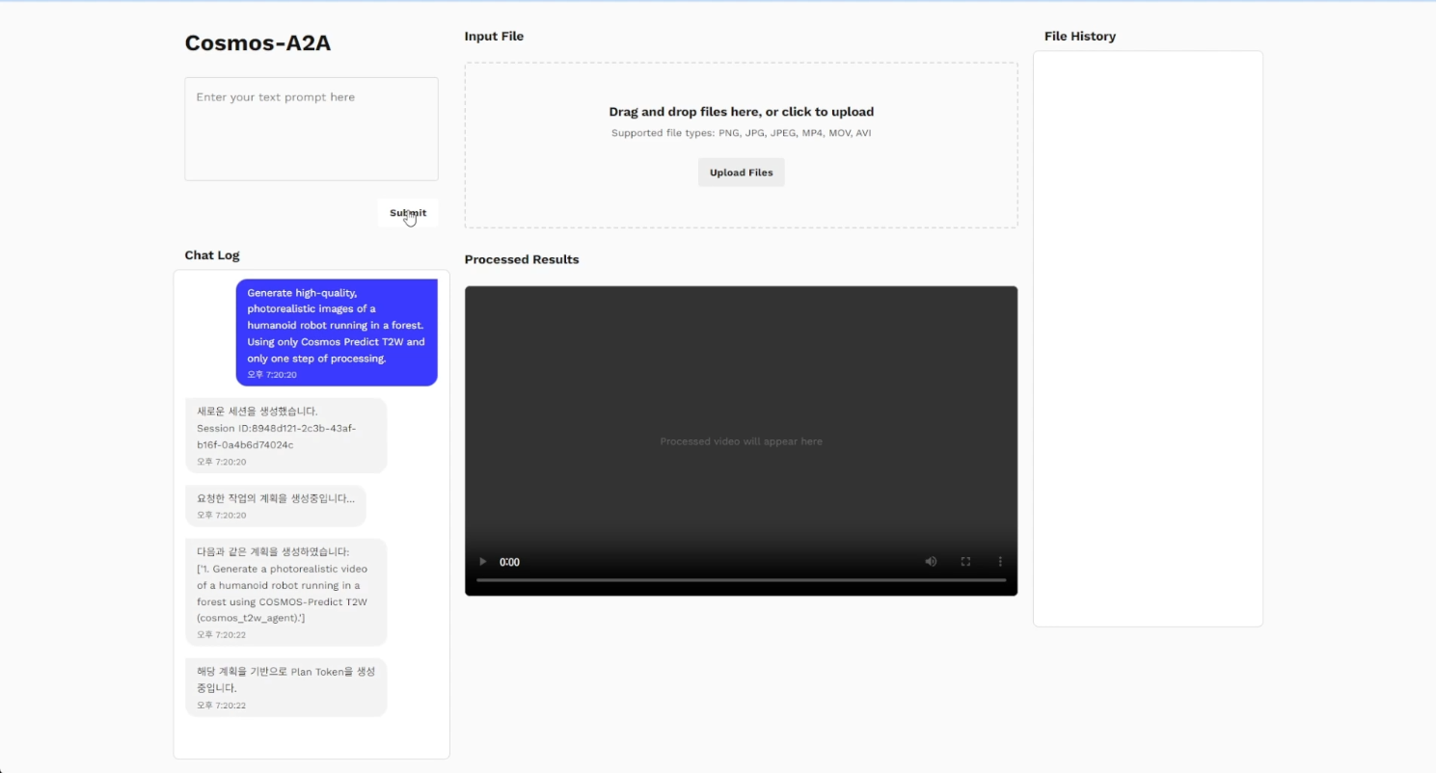Mute the video player volume
Viewport: 1436px width, 773px height.
(931, 562)
